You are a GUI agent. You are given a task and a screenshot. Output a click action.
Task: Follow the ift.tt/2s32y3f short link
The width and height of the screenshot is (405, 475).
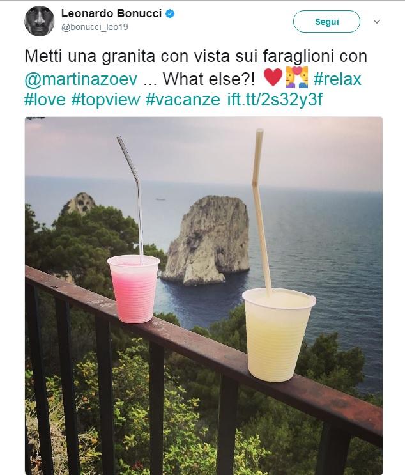(x=275, y=100)
